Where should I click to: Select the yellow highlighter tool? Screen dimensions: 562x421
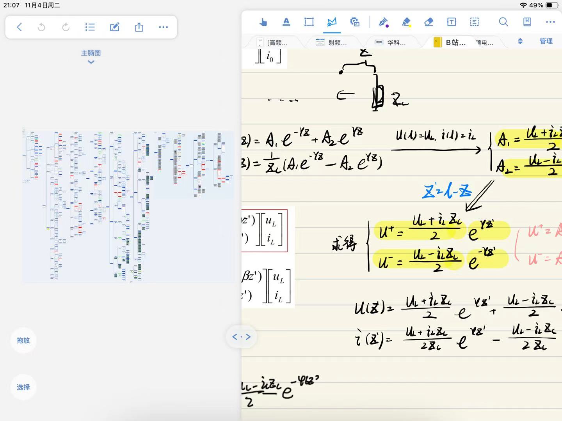pyautogui.click(x=406, y=22)
